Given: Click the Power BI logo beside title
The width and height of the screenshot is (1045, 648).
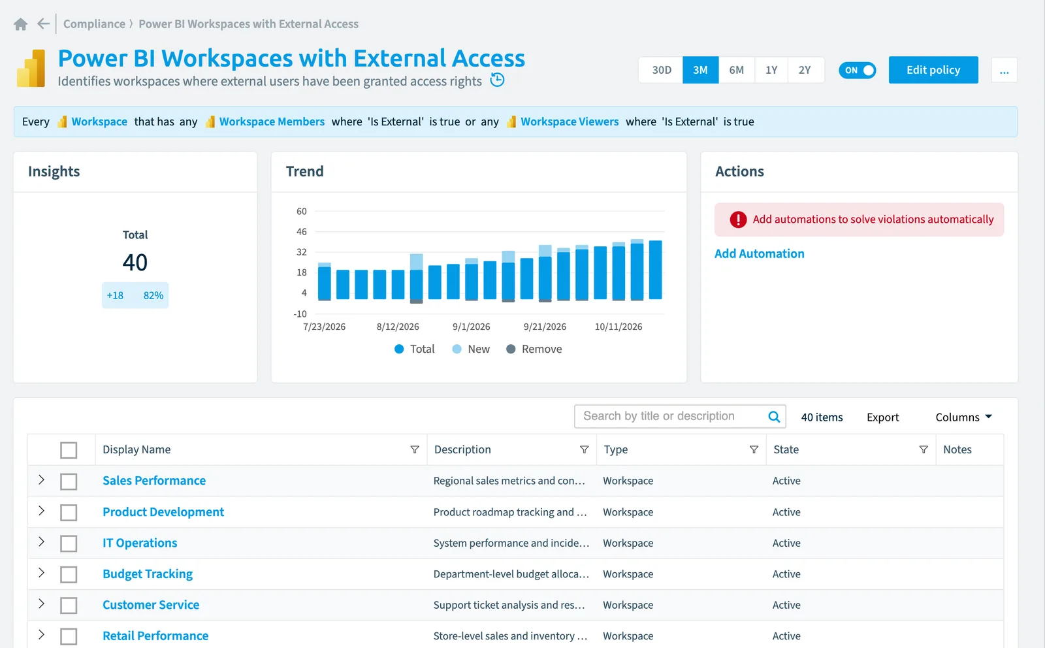Looking at the screenshot, I should click(31, 68).
